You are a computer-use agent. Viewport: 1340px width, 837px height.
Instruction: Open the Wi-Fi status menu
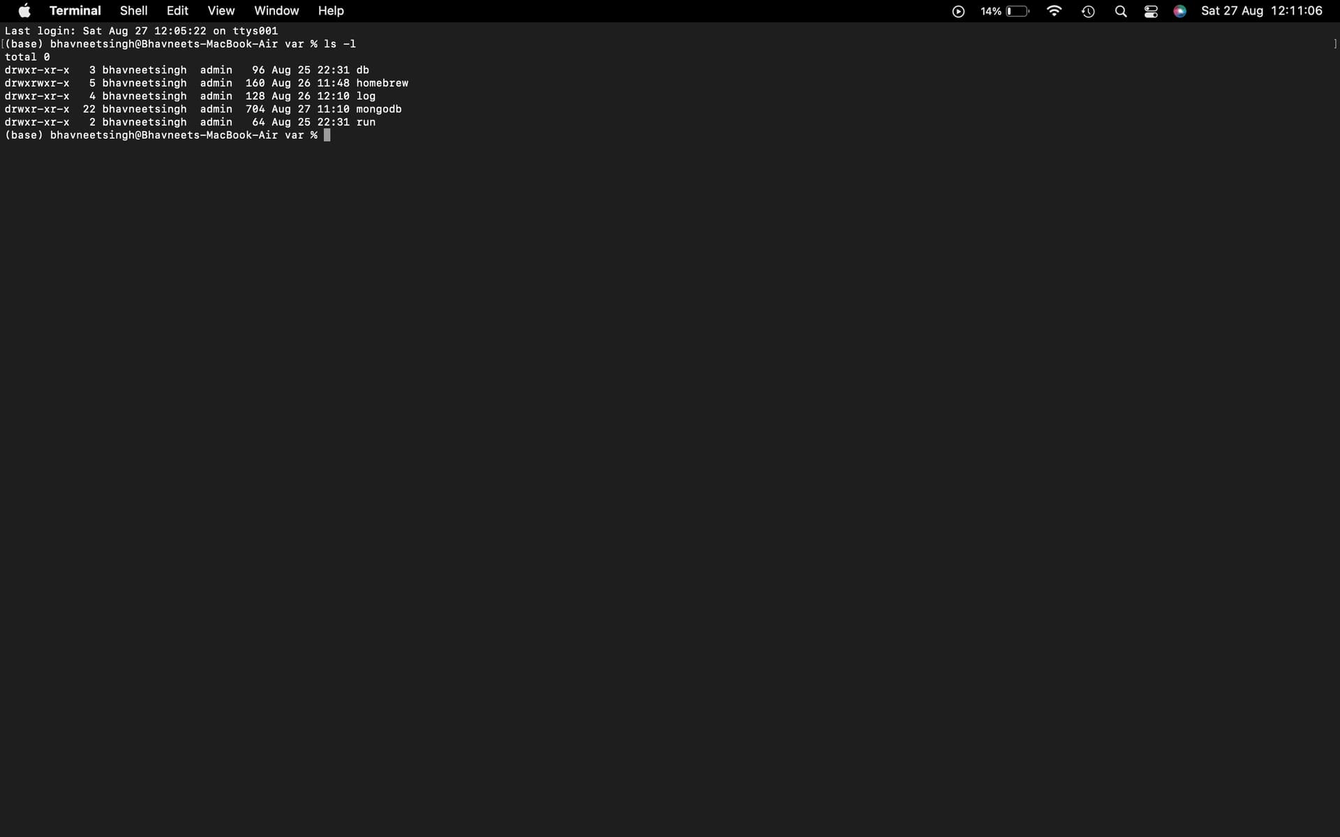tap(1054, 11)
